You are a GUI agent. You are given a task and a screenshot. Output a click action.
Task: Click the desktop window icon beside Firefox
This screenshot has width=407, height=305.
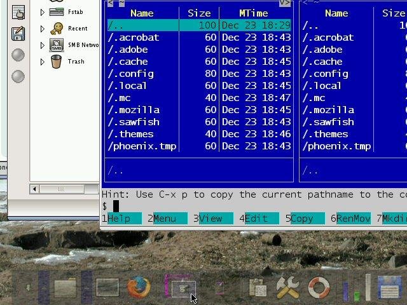point(107,287)
